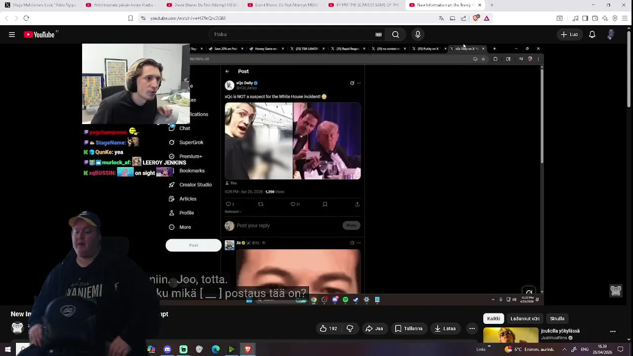Select the Kaikki filter chip
The width and height of the screenshot is (633, 356).
(x=494, y=318)
